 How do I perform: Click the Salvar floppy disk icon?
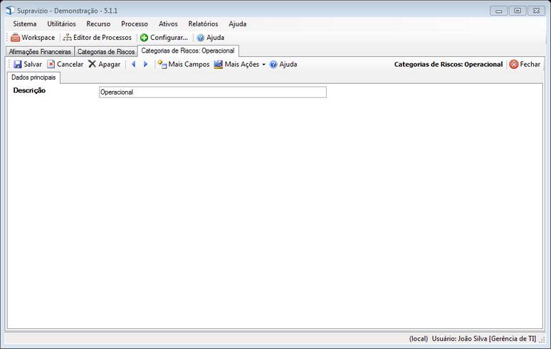(18, 64)
